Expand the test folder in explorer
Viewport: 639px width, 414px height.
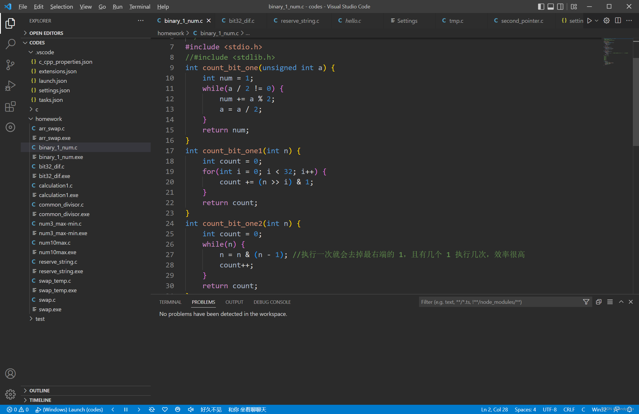tap(40, 319)
